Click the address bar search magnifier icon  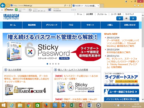click(65, 5)
